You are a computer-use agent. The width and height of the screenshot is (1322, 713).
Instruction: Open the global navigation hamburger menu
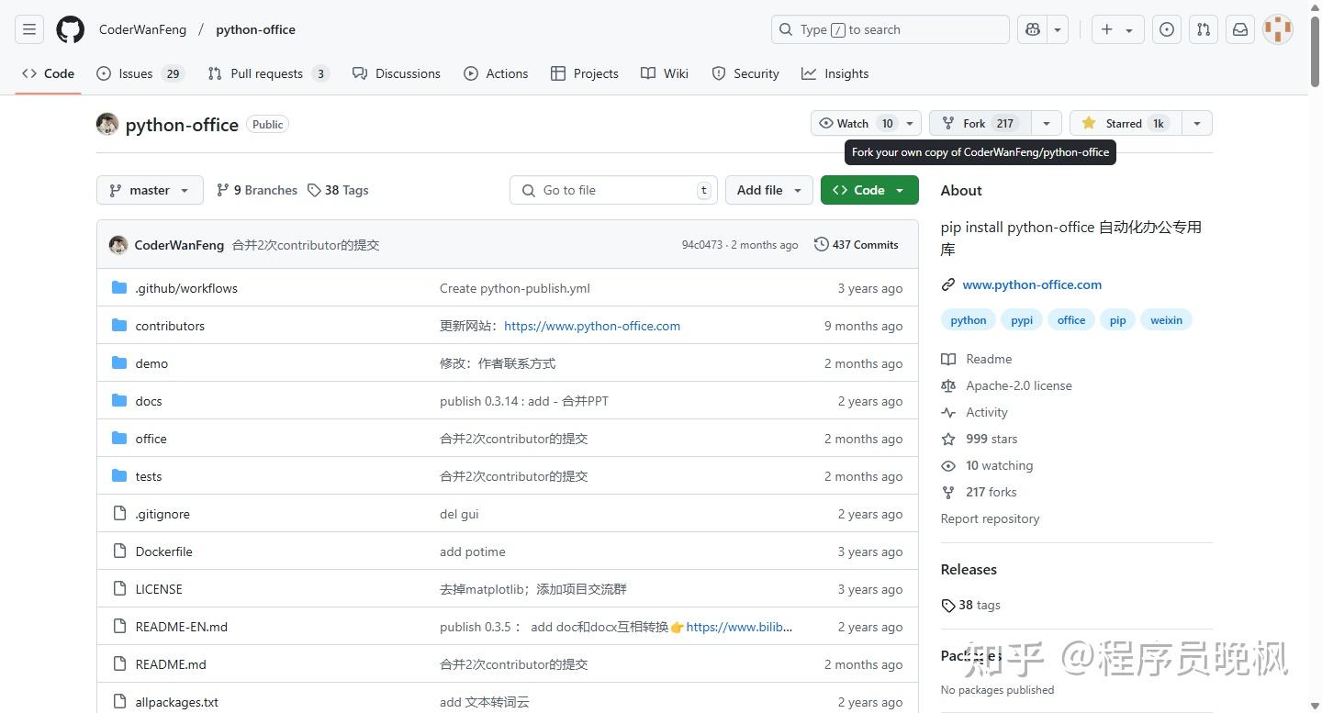(x=28, y=28)
